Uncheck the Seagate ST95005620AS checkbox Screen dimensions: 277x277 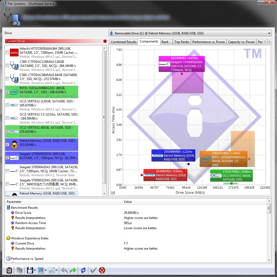point(7,158)
